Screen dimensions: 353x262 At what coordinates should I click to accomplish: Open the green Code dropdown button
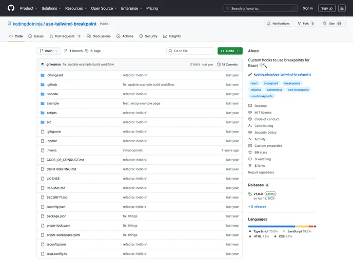coord(230,51)
